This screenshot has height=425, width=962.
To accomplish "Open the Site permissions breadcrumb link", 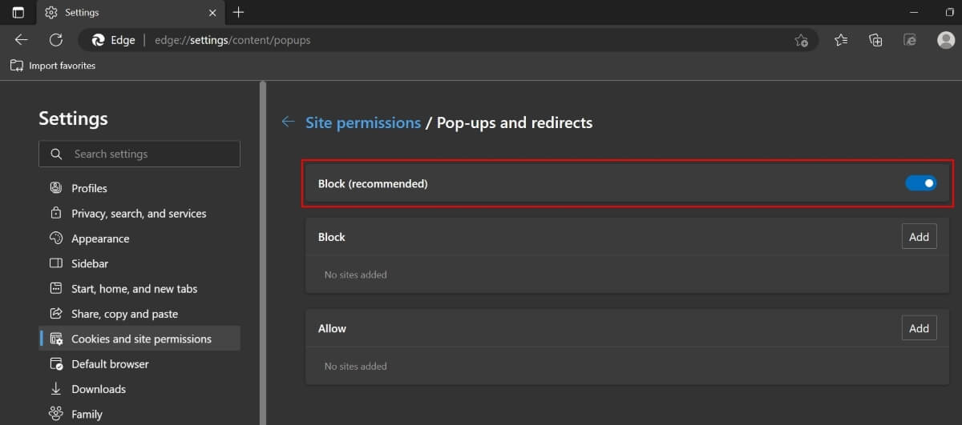I will click(363, 122).
